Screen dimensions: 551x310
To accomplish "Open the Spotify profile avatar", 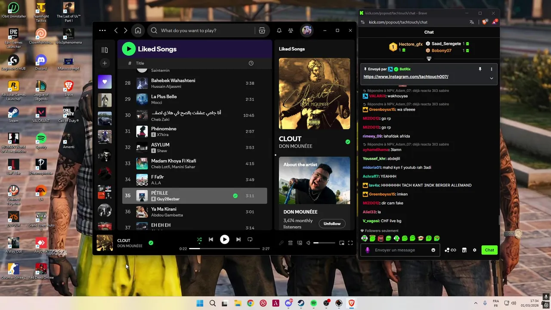I will 306,31.
